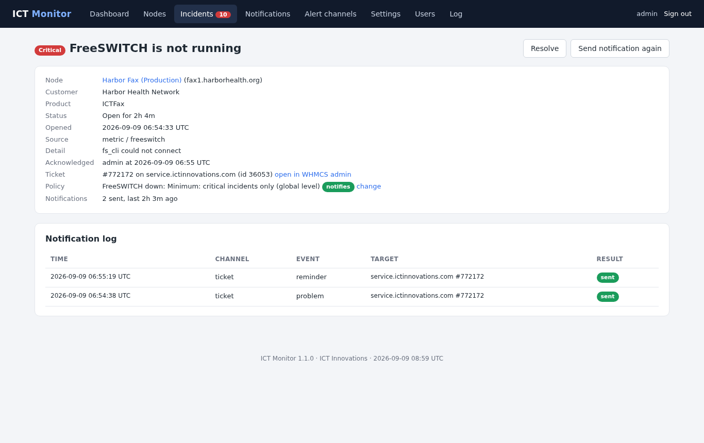This screenshot has width=704, height=443.
Task: Go to the Dashboard nav item
Action: (x=109, y=14)
